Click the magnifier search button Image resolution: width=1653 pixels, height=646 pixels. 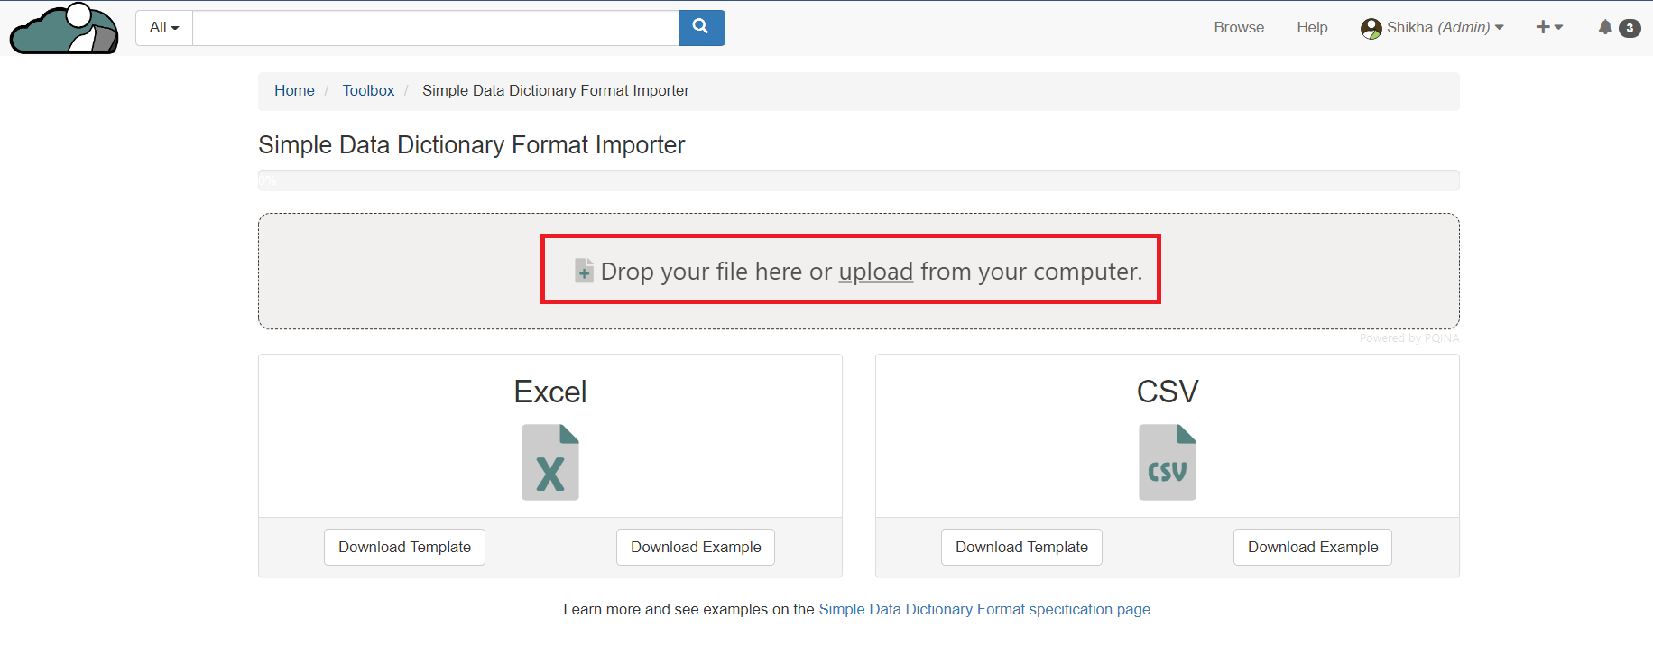(701, 28)
